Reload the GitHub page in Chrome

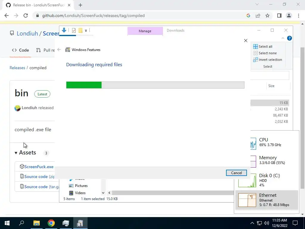[26, 16]
